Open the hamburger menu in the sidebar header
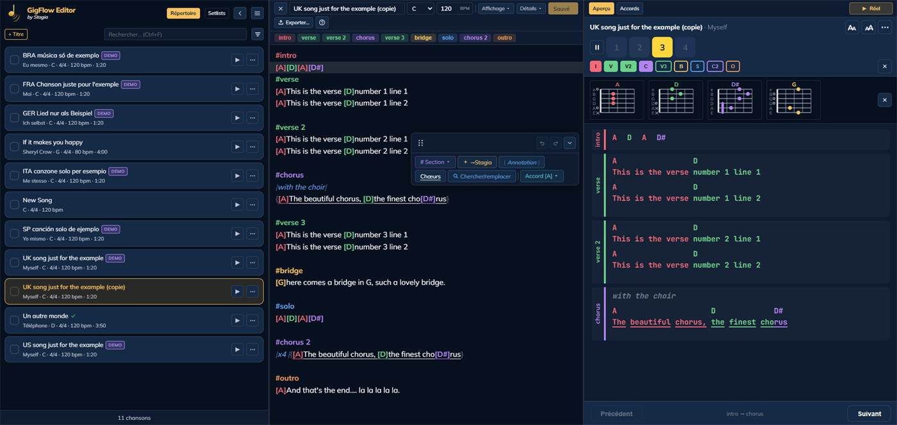 (257, 13)
